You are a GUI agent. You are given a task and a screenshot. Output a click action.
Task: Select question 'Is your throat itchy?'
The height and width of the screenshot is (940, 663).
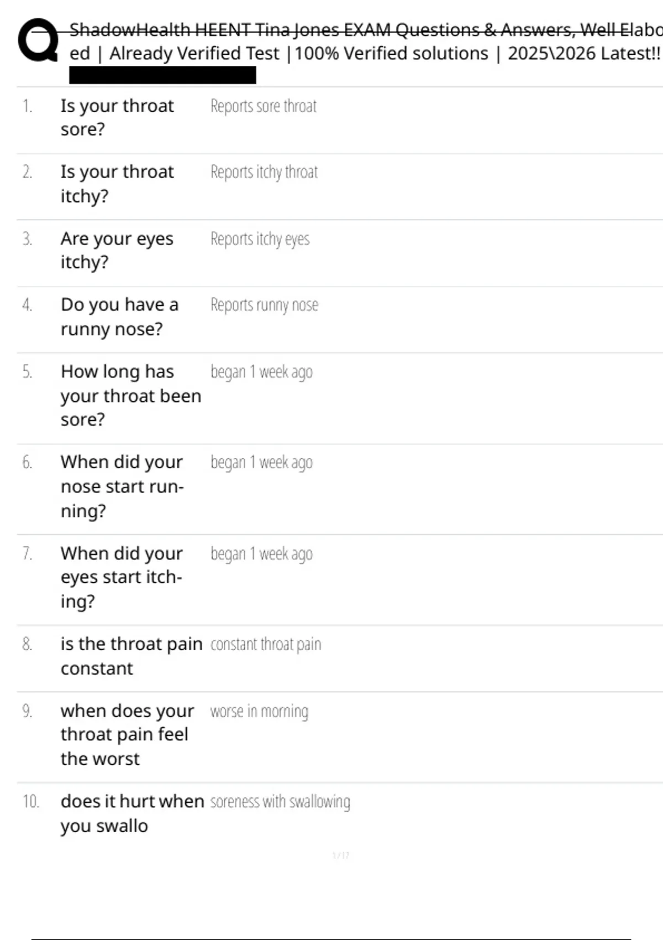[117, 184]
